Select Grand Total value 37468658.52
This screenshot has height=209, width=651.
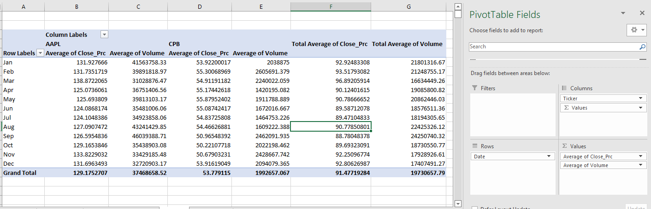138,173
